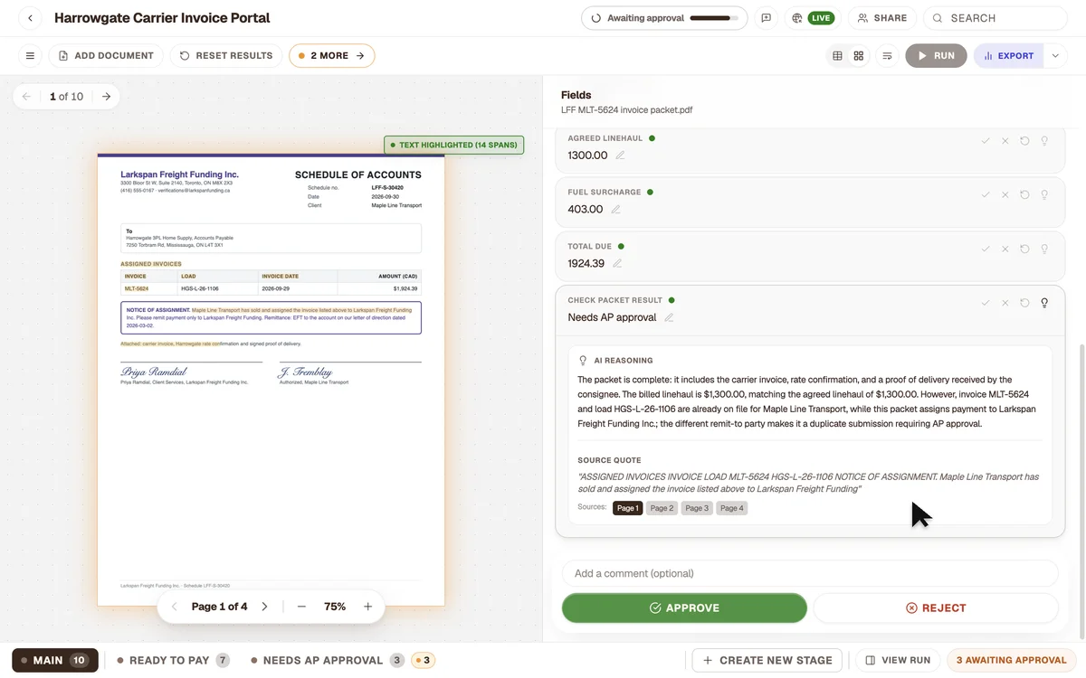This screenshot has height=678, width=1086.
Task: Switch to grid view
Action: tap(859, 56)
